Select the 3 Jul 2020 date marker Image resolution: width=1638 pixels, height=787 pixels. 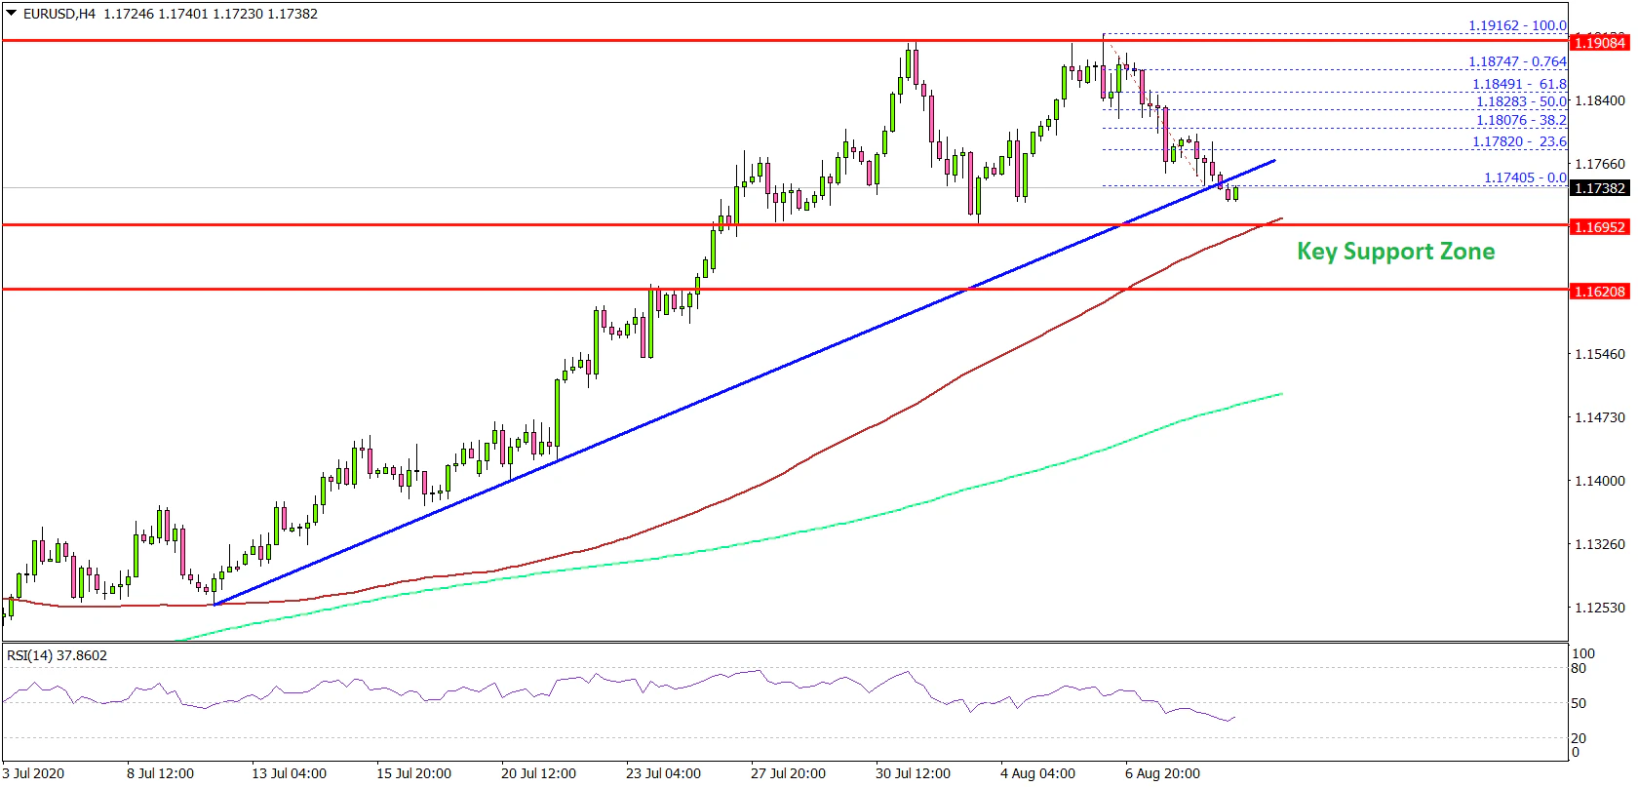tap(34, 773)
